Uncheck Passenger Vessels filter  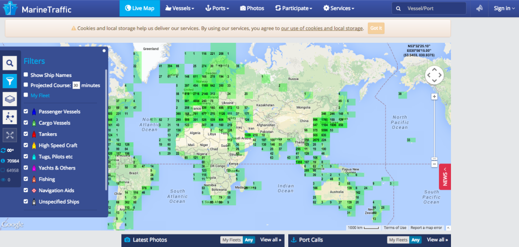(26, 112)
